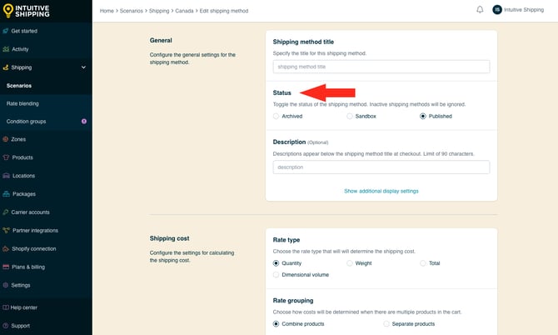558x335 pixels.
Task: Open the Locations page
Action: pos(23,176)
